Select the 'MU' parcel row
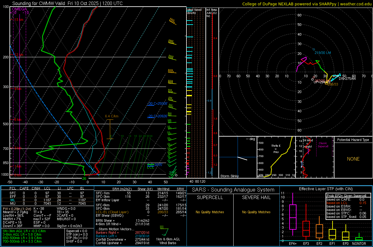 pos(47,203)
